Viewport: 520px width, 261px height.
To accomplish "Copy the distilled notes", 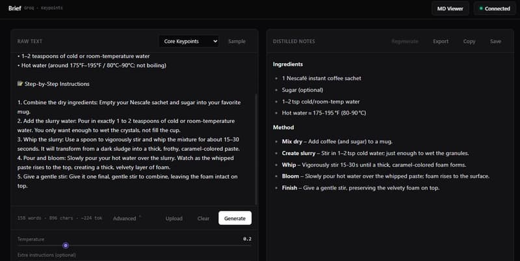I will pyautogui.click(x=469, y=41).
